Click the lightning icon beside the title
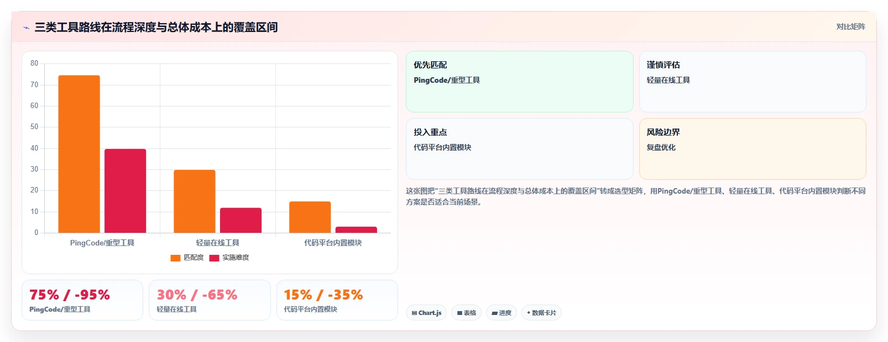The height and width of the screenshot is (342, 888). pos(26,28)
